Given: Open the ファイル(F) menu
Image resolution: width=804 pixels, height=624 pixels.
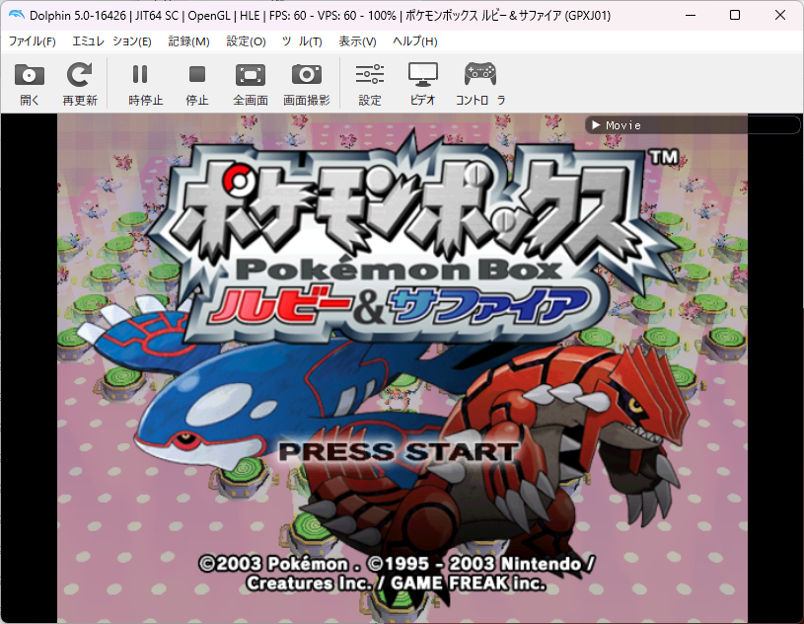Looking at the screenshot, I should coord(33,41).
